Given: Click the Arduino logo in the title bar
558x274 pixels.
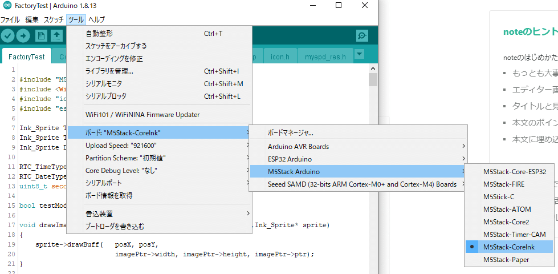Looking at the screenshot, I should (7, 6).
